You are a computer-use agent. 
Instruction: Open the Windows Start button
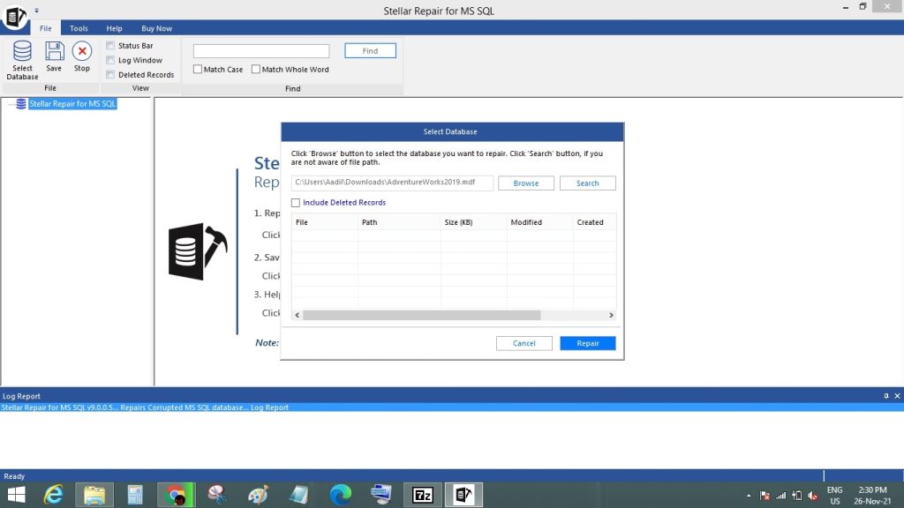[x=16, y=495]
